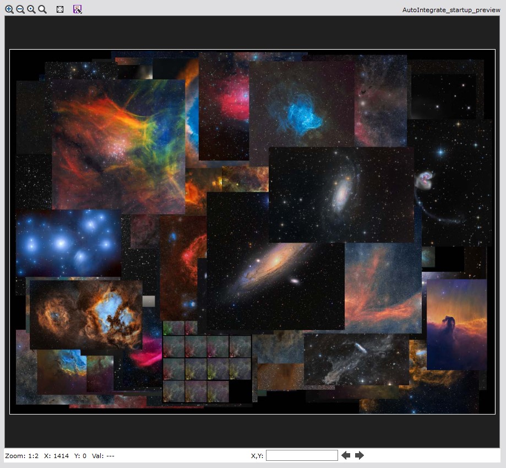This screenshot has height=468, width=506.
Task: Click the AutoIntegrate_startup_preview title label
Action: pos(451,10)
